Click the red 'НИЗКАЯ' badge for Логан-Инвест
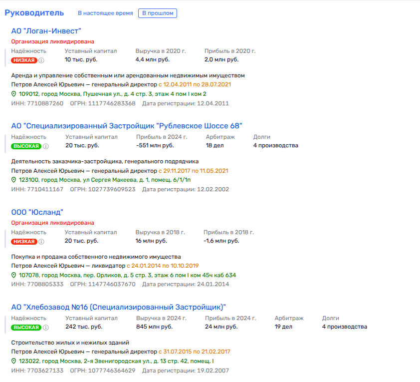420x382 pixels. click(24, 60)
